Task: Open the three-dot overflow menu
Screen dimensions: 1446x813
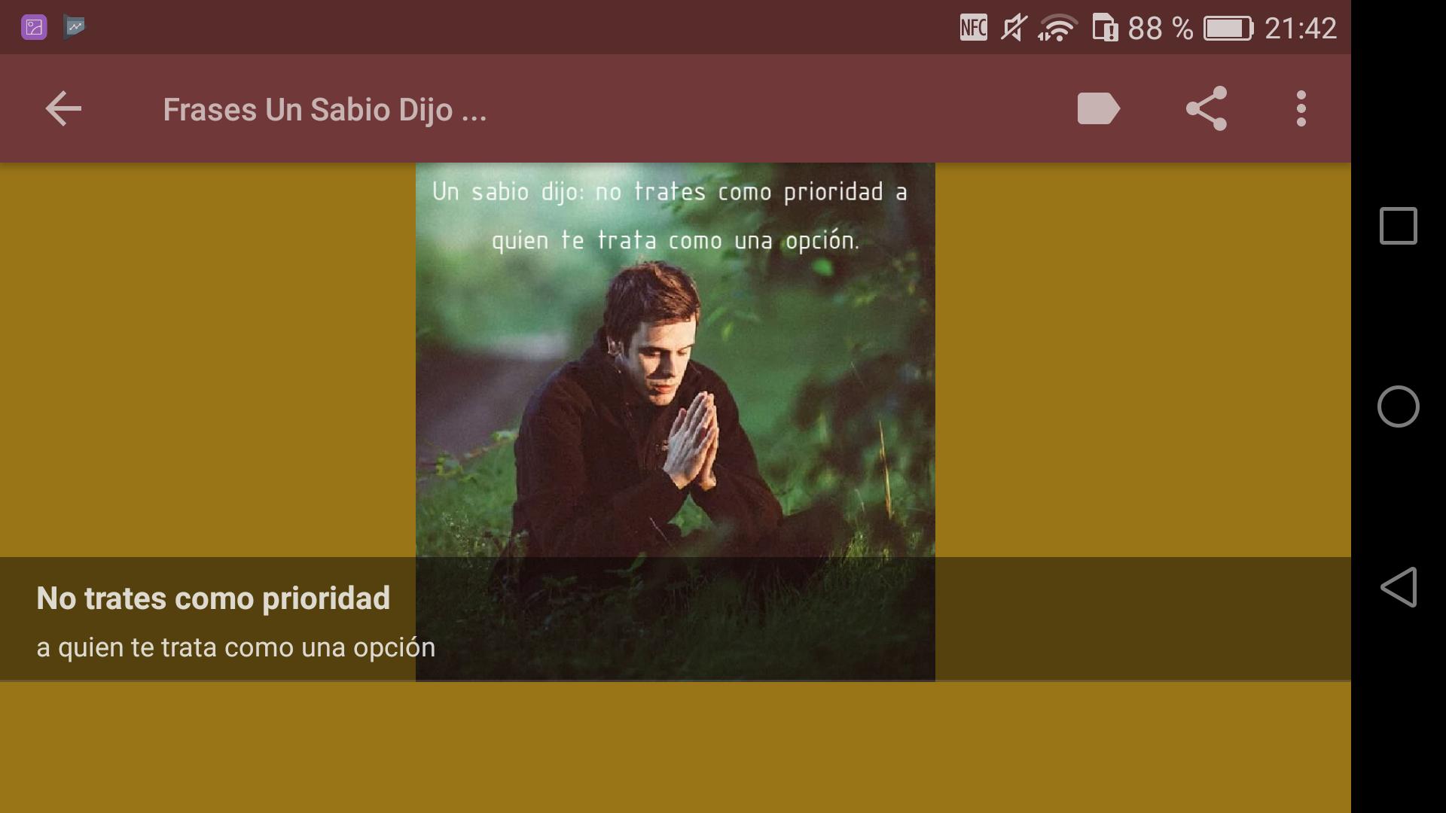Action: pos(1301,109)
